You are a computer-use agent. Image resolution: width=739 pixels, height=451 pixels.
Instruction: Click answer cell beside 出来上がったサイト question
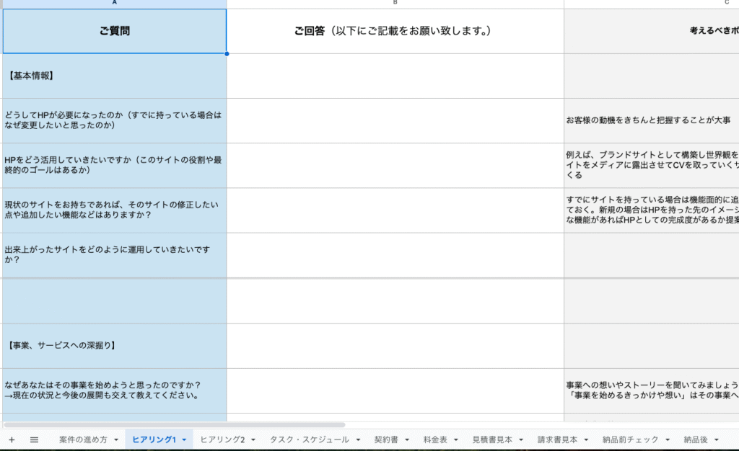tap(395, 255)
